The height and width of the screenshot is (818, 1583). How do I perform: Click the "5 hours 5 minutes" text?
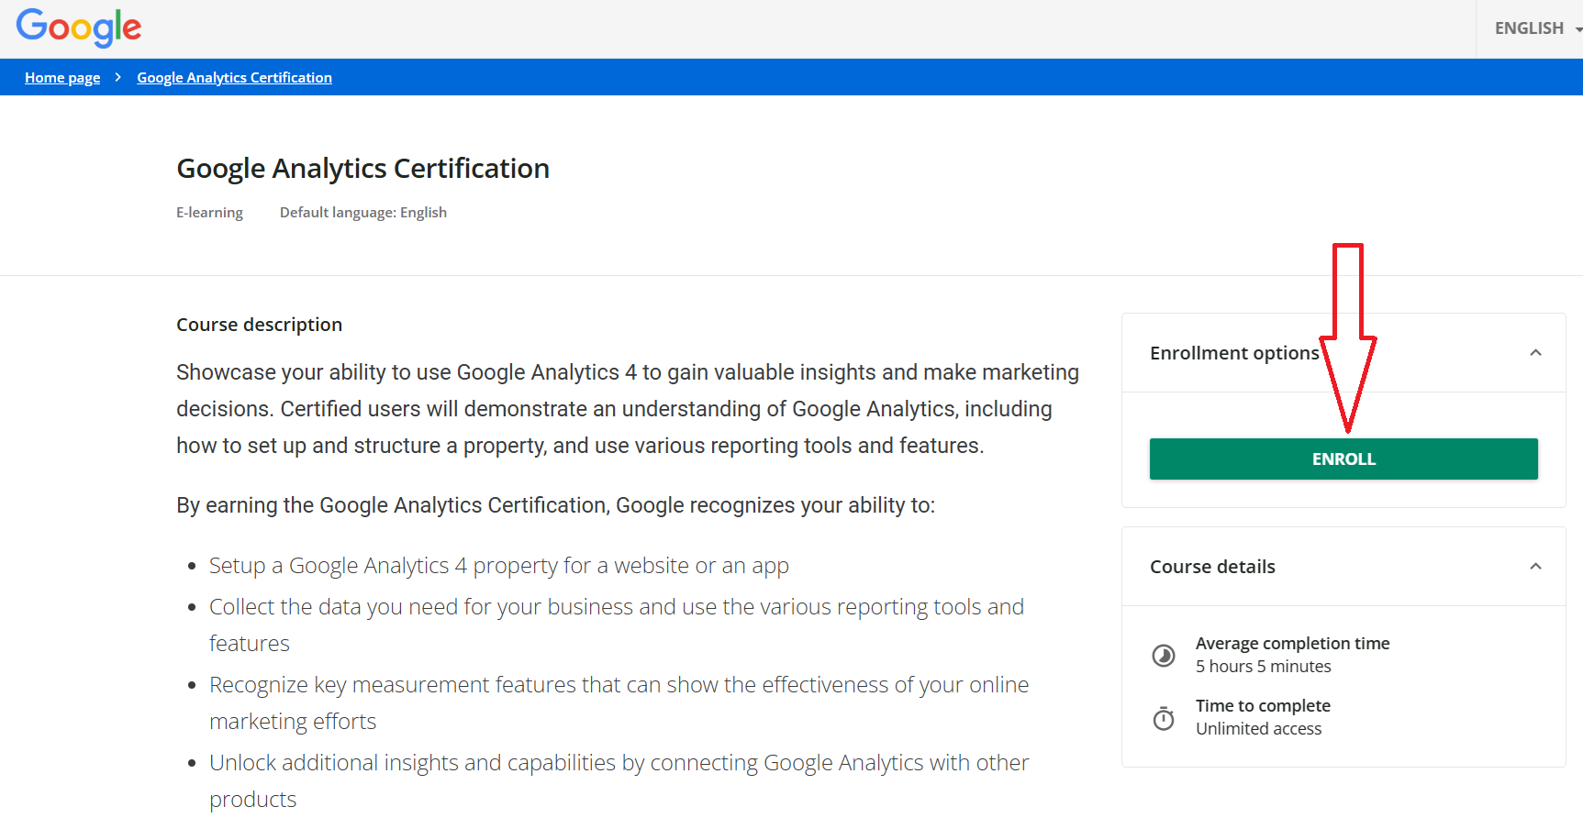click(1263, 667)
